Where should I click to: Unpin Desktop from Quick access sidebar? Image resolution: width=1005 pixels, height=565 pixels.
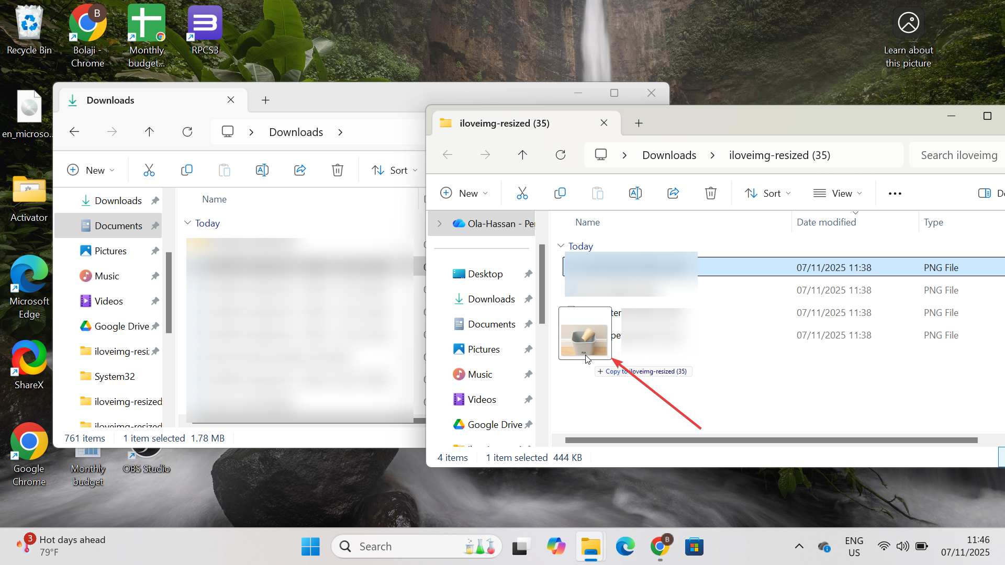click(528, 274)
